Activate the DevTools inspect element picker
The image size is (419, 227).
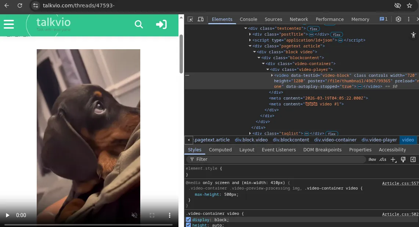[x=190, y=19]
